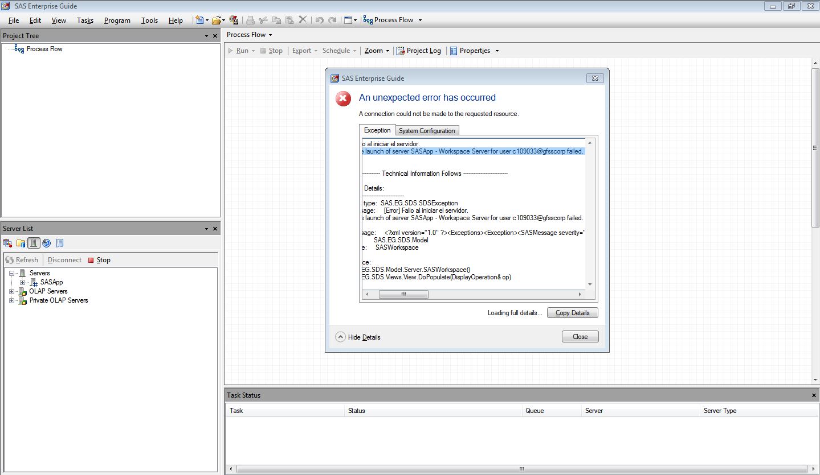Image resolution: width=820 pixels, height=475 pixels.
Task: Open the Project Log view
Action: coord(419,51)
